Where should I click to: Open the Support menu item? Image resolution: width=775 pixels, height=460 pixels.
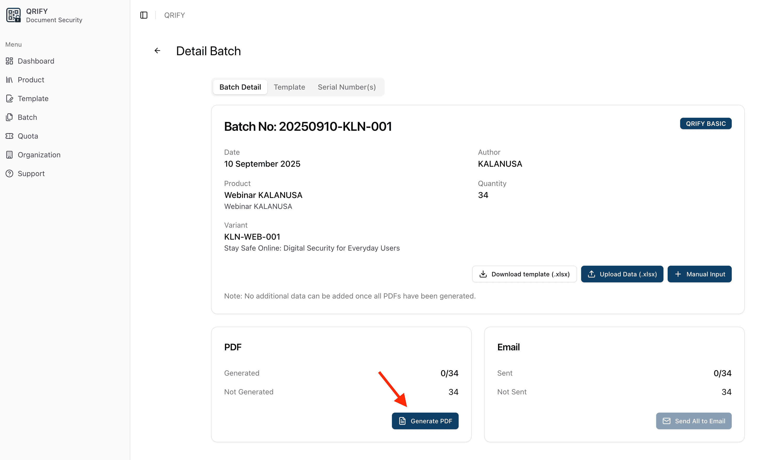click(31, 173)
